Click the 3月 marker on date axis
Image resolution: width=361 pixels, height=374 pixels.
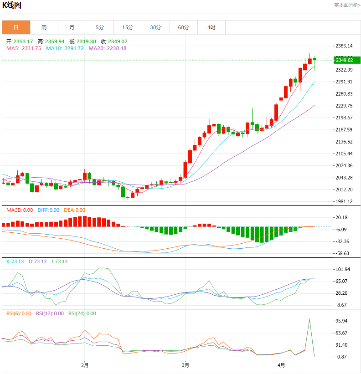pos(186,365)
